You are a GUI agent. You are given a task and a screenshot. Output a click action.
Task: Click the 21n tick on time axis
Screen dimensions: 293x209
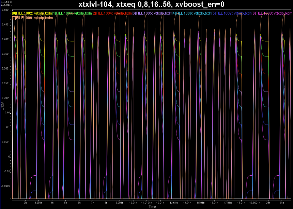point(281,202)
